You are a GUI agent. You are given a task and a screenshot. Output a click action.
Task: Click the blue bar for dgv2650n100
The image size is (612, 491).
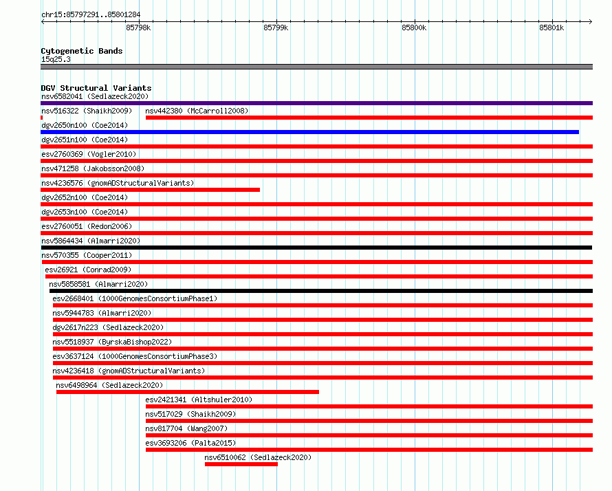tap(309, 132)
